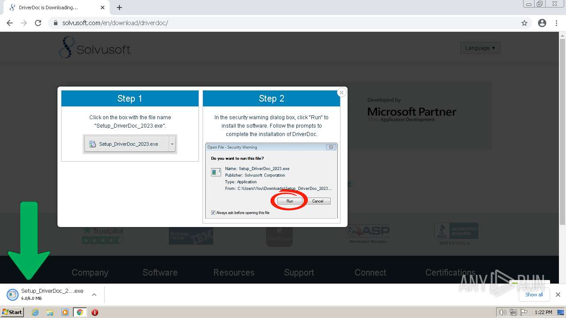Launch Internet Explorer from taskbar
Image resolution: width=566 pixels, height=318 pixels.
tap(35, 312)
